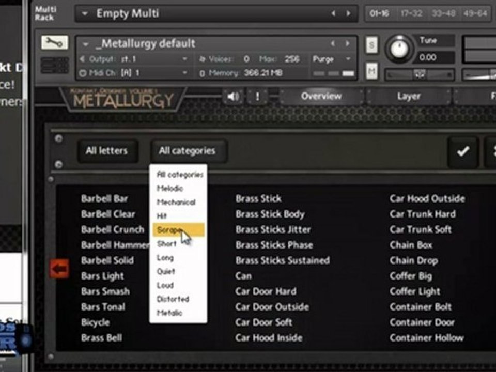
Task: Choose All categories in the popup list
Action: 179,175
